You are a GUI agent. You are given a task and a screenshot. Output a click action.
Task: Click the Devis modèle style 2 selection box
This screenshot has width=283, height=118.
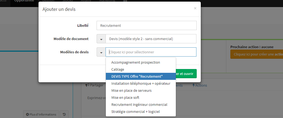point(151,39)
